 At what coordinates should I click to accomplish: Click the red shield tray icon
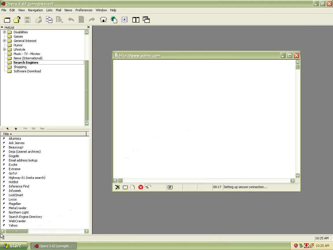296,246
